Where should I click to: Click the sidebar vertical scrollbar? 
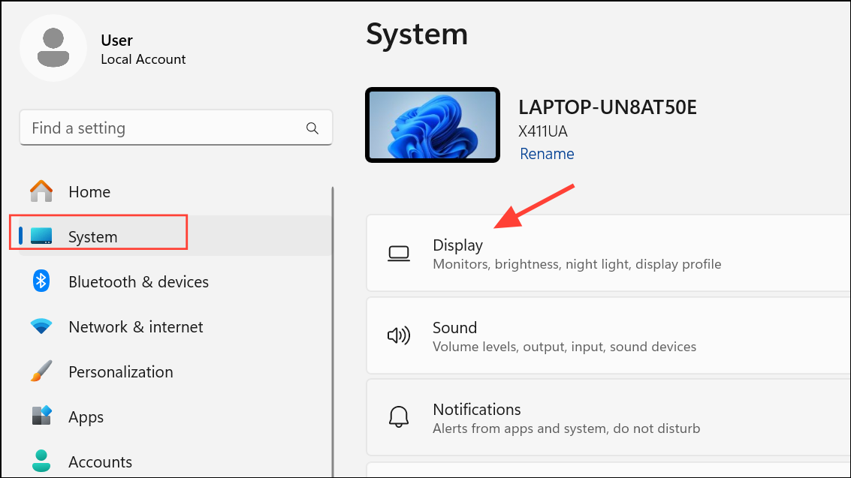tap(332, 332)
